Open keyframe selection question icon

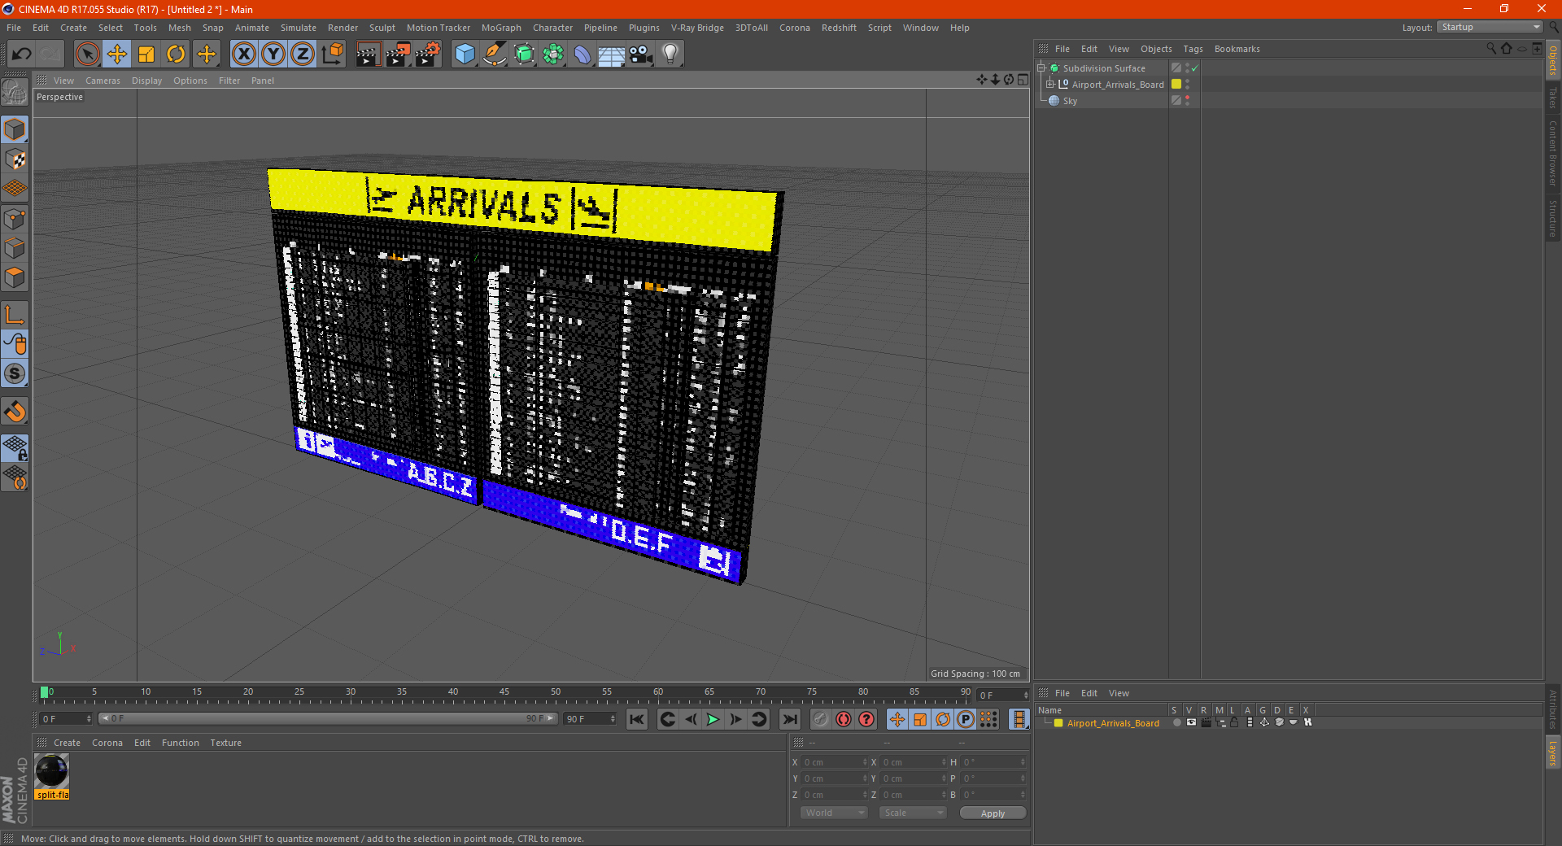click(866, 719)
